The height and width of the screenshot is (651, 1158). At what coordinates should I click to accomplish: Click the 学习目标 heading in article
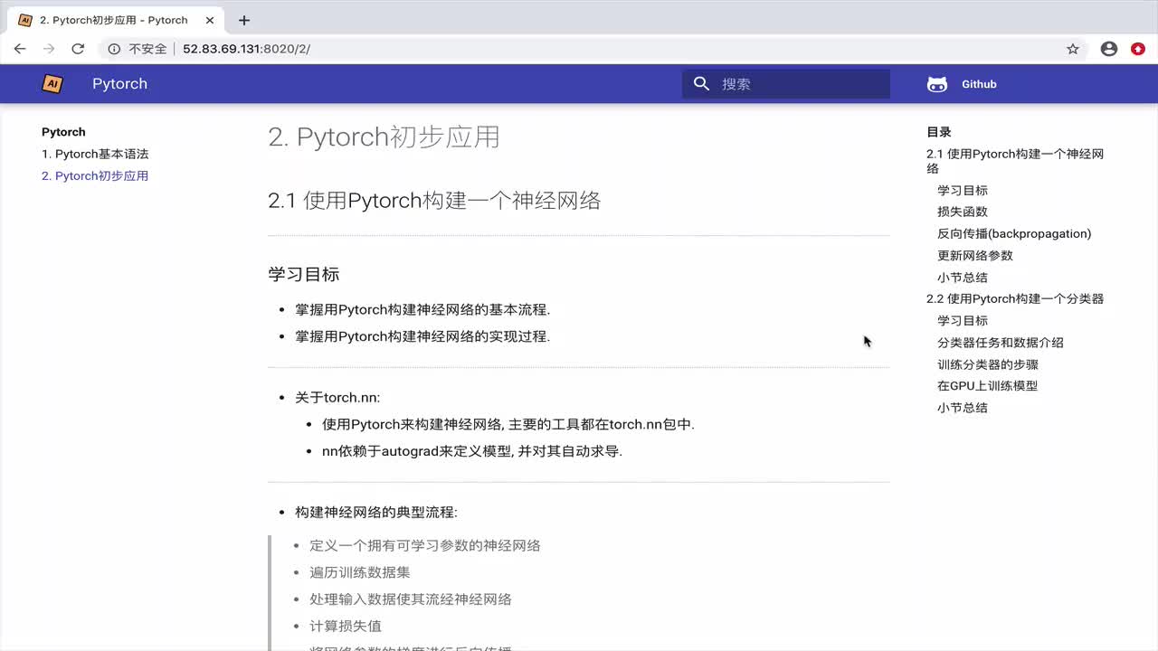click(x=304, y=274)
